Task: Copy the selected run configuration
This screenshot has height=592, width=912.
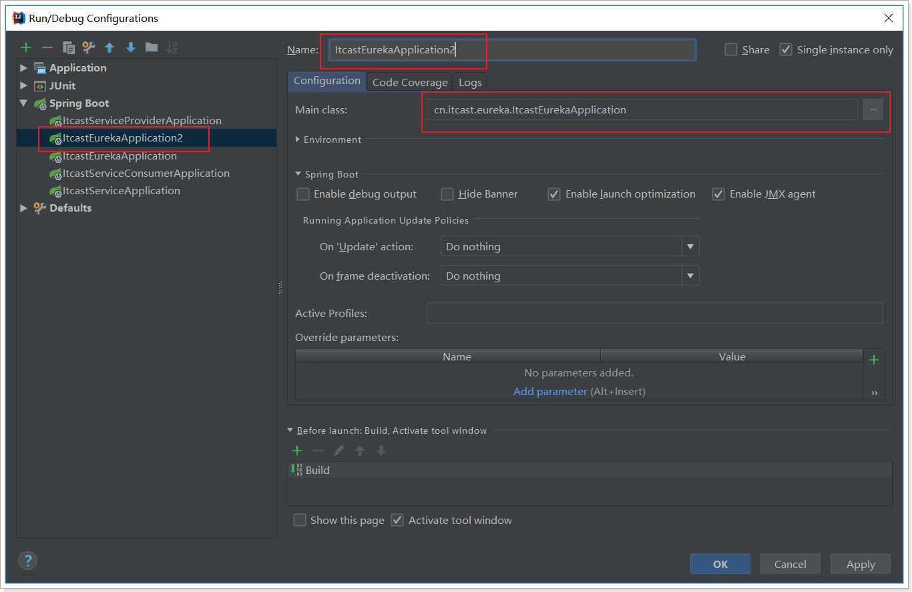Action: [68, 47]
